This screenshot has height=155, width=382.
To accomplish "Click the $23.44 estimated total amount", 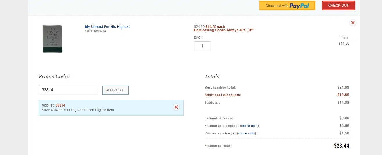I will click(341, 146).
